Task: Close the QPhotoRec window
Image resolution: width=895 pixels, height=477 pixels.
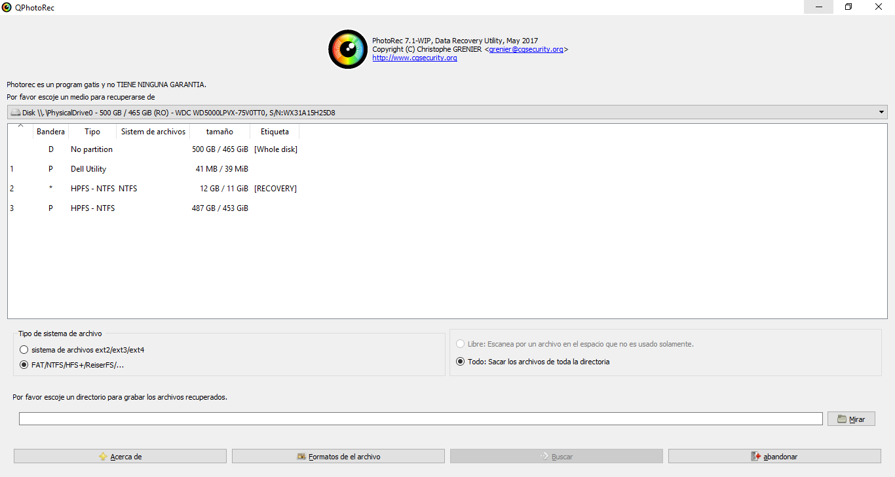Action: click(879, 7)
